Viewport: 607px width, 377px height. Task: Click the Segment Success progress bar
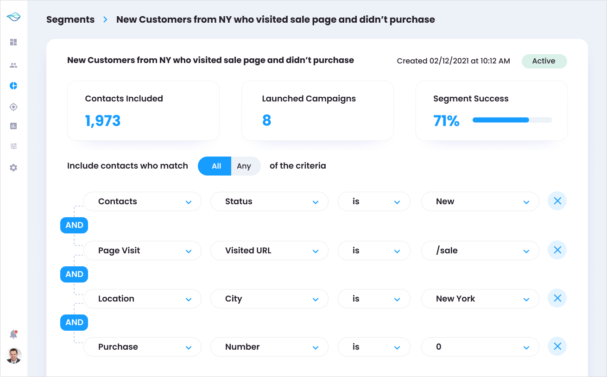tap(512, 120)
